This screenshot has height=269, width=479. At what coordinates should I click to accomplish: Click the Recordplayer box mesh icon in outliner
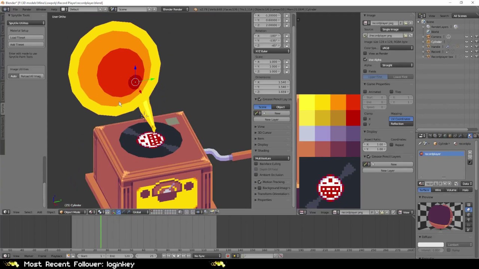pos(428,57)
